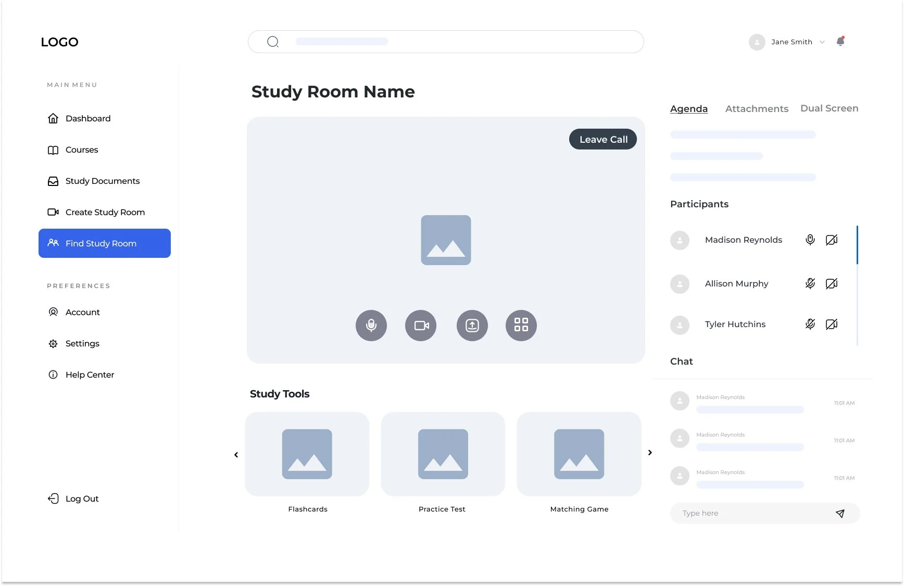Screen dimensions: 904x586
Task: Click the Leave Call button
Action: click(x=603, y=139)
